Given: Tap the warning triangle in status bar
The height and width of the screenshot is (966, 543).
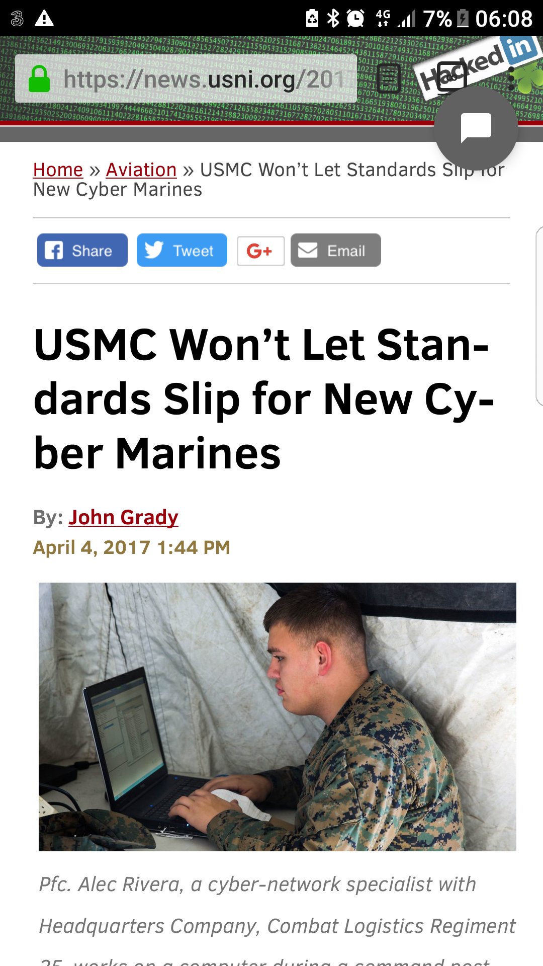Looking at the screenshot, I should [44, 19].
